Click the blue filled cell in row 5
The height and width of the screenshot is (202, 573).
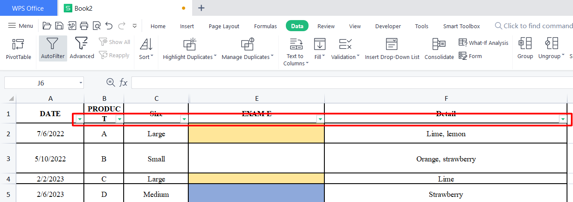(256, 194)
